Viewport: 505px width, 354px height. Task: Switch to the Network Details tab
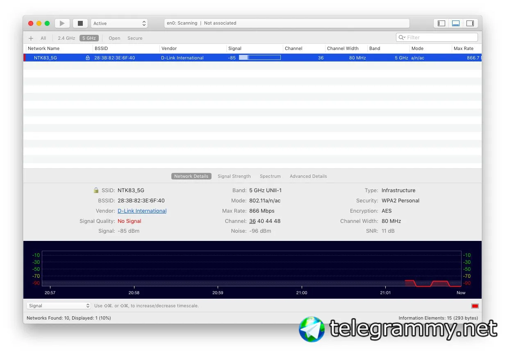coord(191,176)
